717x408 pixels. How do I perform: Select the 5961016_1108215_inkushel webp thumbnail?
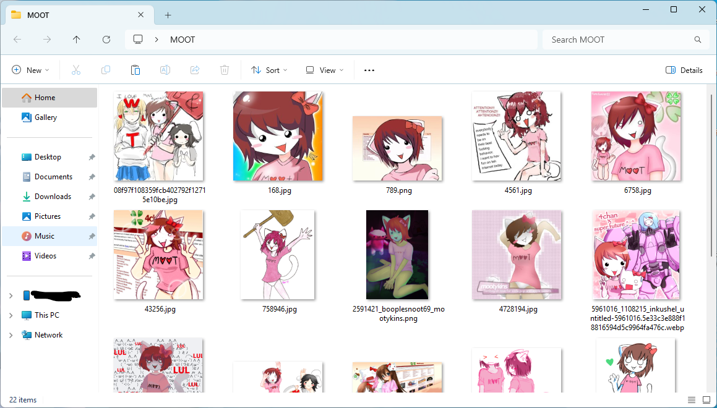(636, 255)
